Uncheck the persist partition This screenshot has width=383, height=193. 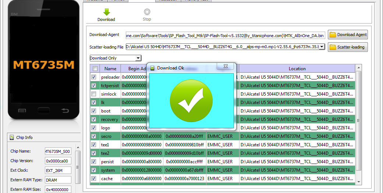[x=93, y=161]
